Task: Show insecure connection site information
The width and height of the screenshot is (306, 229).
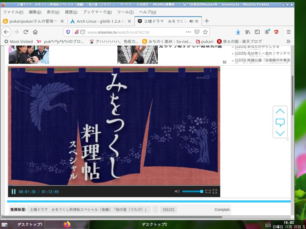Action: click(x=77, y=32)
